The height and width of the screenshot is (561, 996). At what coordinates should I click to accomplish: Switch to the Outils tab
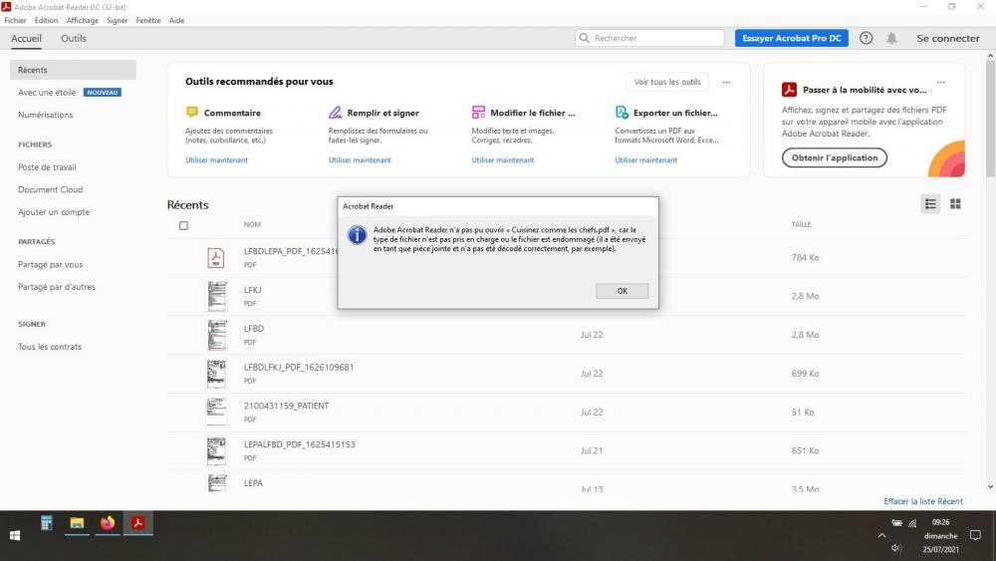[x=74, y=38]
